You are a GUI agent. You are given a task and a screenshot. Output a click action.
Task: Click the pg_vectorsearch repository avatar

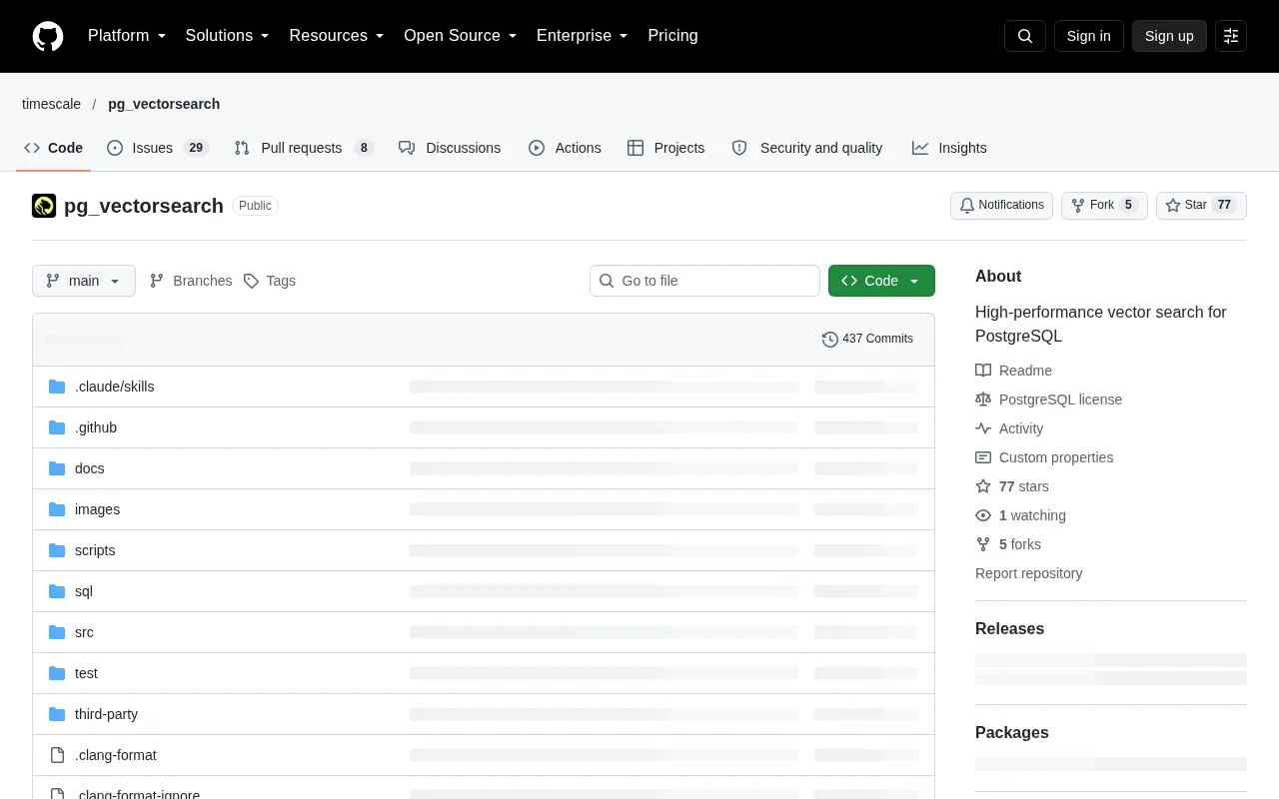coord(44,206)
